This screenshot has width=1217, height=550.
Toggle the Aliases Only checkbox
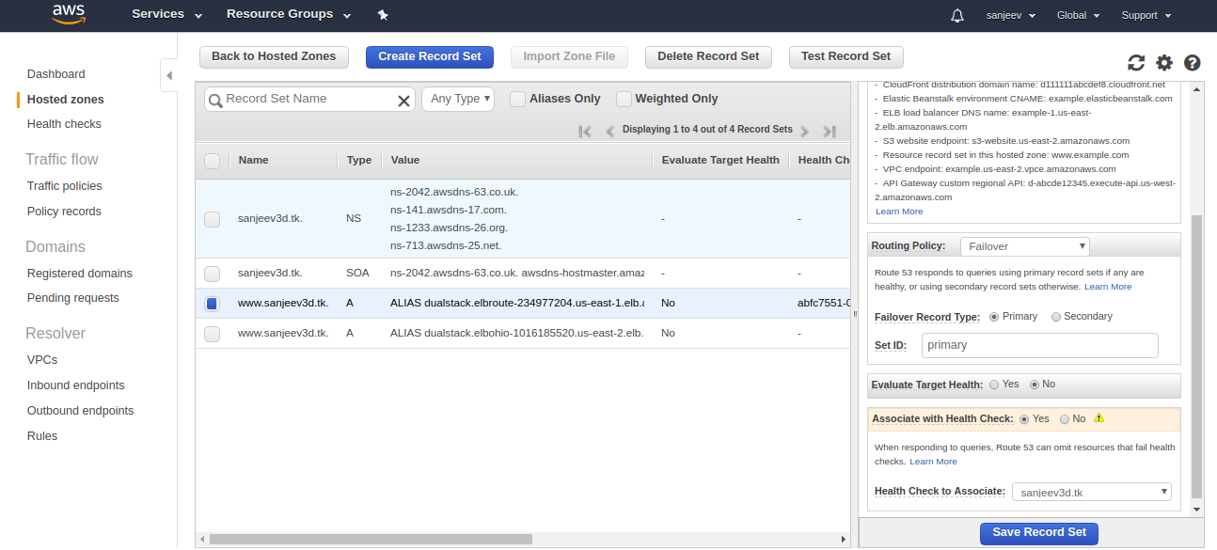pyautogui.click(x=517, y=99)
